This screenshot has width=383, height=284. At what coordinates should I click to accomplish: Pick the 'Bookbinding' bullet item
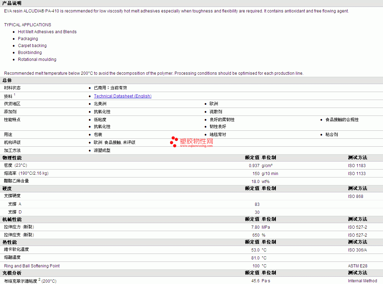click(x=30, y=53)
